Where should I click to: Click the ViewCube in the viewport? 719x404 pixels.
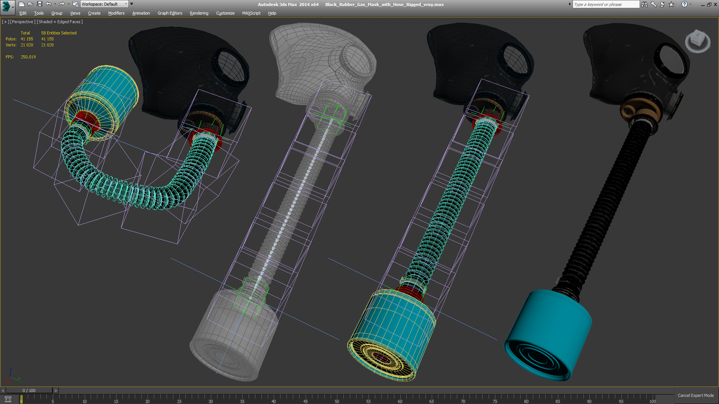coord(697,40)
